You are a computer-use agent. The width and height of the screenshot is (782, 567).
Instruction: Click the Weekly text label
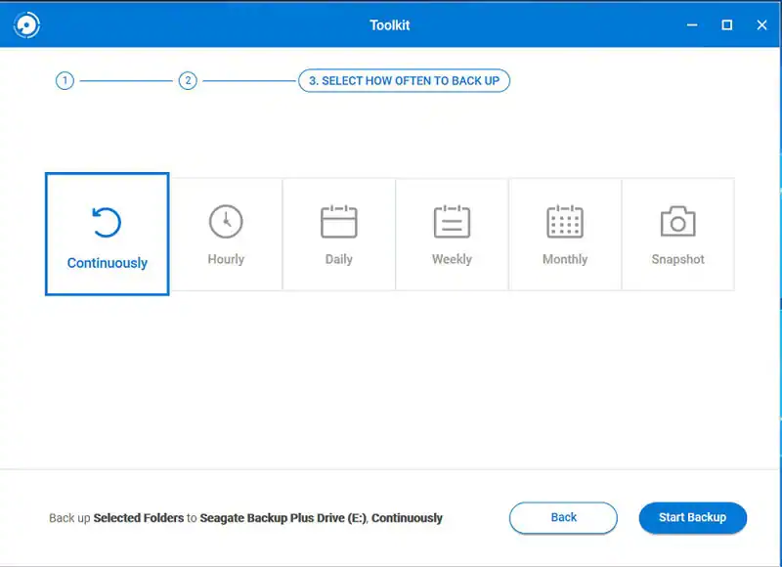(x=452, y=260)
